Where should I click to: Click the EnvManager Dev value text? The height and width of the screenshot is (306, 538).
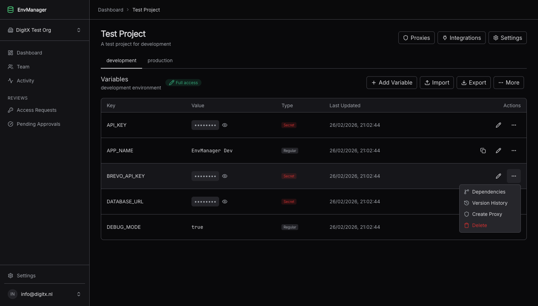(212, 151)
